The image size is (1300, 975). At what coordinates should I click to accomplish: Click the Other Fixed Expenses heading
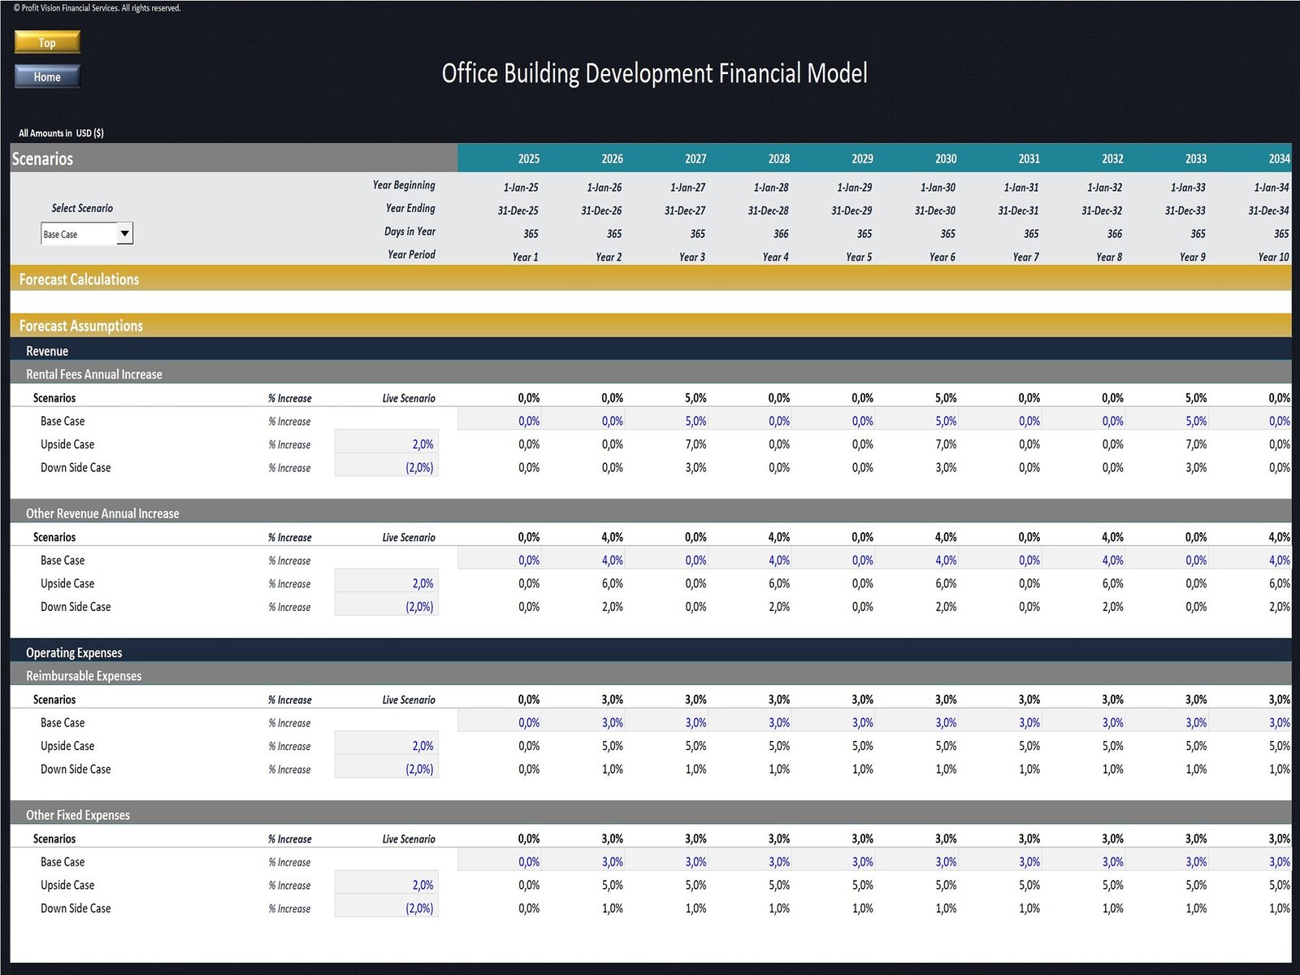(x=78, y=815)
